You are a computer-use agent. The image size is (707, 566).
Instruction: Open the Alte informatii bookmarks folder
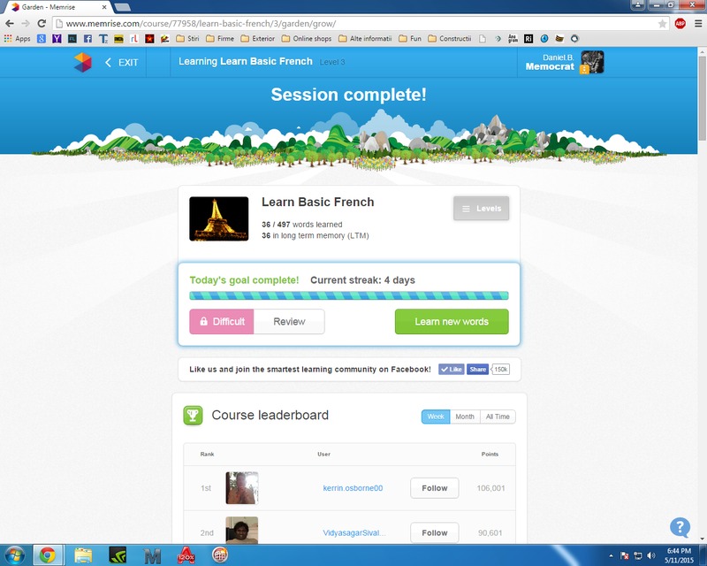365,39
